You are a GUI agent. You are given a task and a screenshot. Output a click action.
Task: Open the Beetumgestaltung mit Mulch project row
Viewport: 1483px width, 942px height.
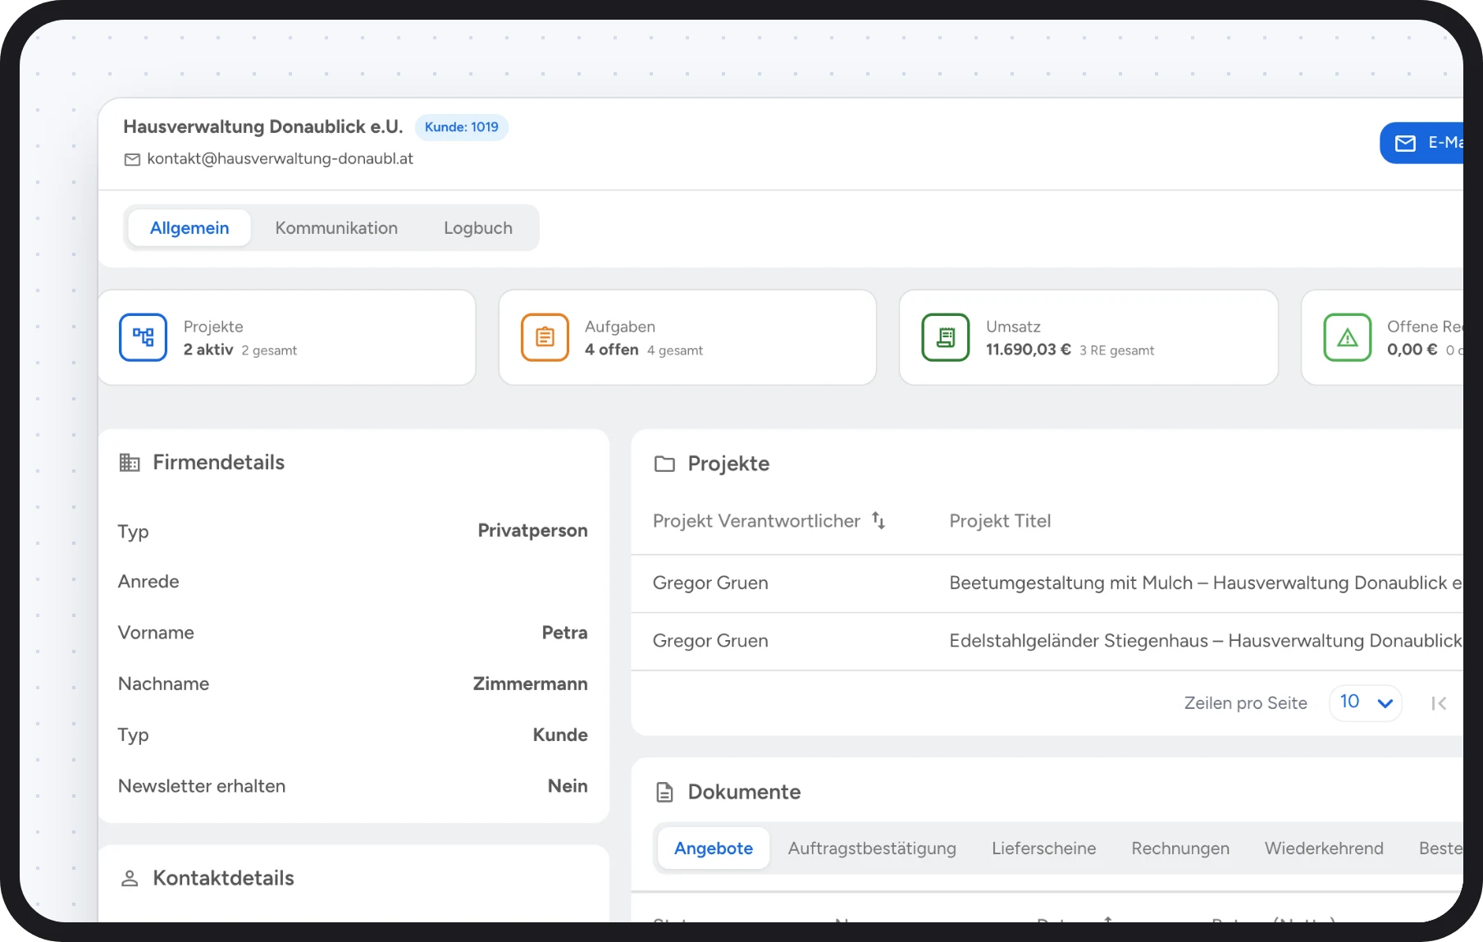pyautogui.click(x=1047, y=583)
